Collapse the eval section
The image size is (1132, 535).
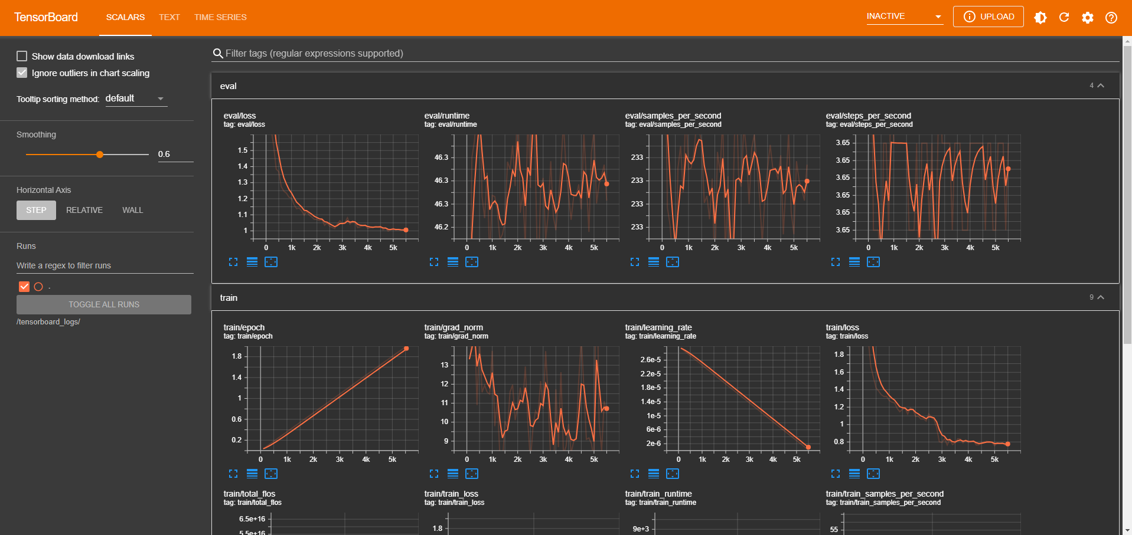coord(1101,86)
